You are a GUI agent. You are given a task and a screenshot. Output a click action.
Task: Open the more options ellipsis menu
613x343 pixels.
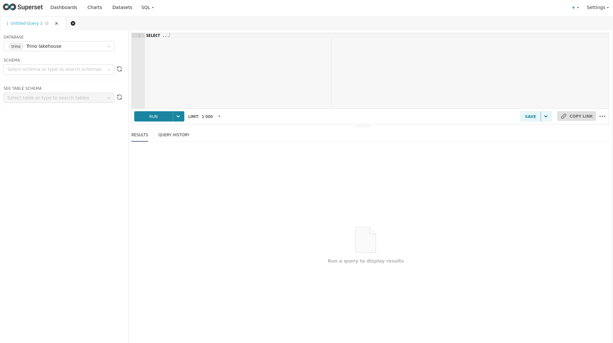click(602, 116)
